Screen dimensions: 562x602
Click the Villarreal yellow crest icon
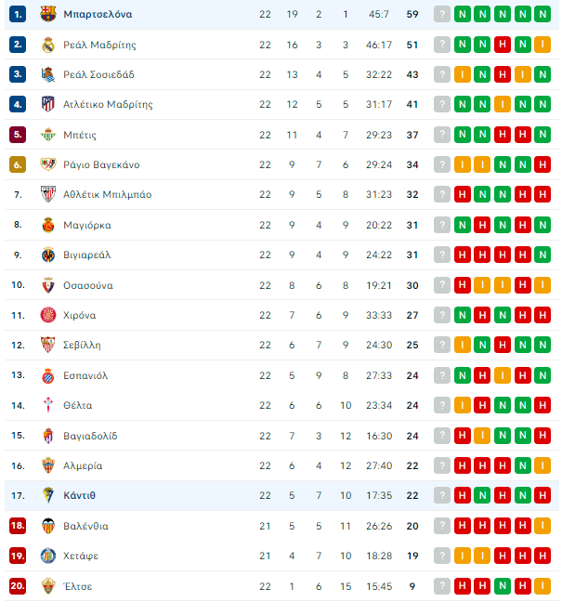pyautogui.click(x=48, y=255)
